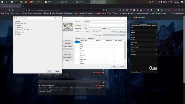
Task: Select the Signora Boyle segment row
Action: 99,59
